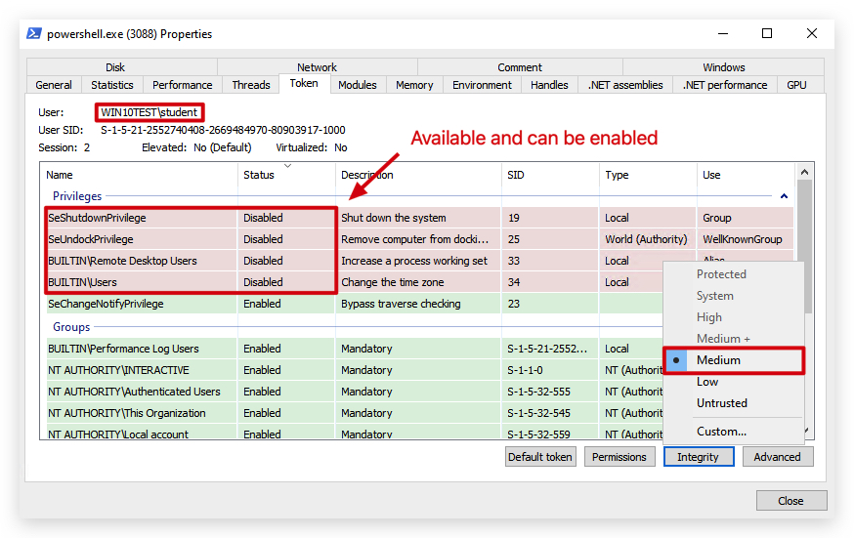
Task: Open the Network tab
Action: 317,67
